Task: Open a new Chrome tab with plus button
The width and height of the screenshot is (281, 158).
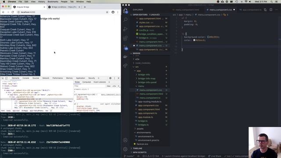Action: tap(85, 7)
